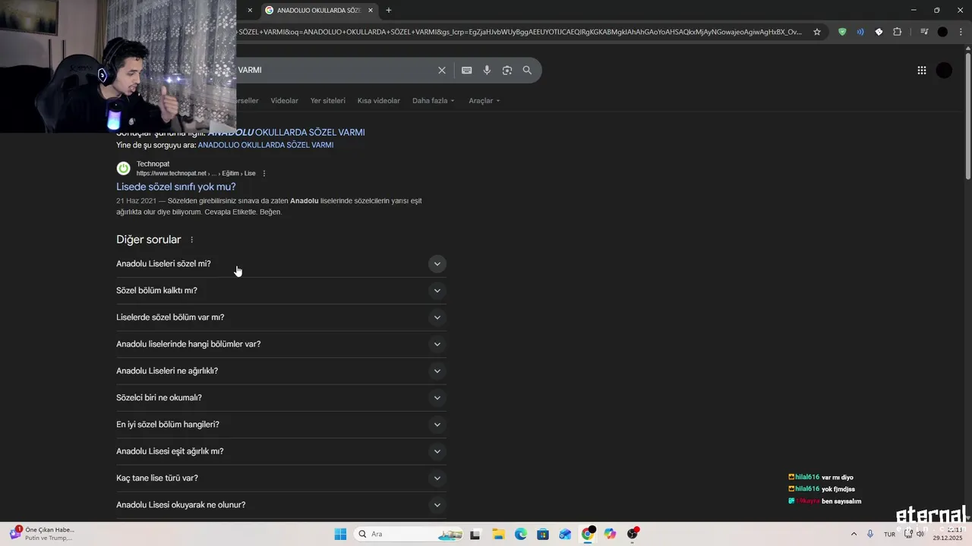Switch to the Yer siteleri tab
This screenshot has height=546, width=972.
pyautogui.click(x=327, y=101)
